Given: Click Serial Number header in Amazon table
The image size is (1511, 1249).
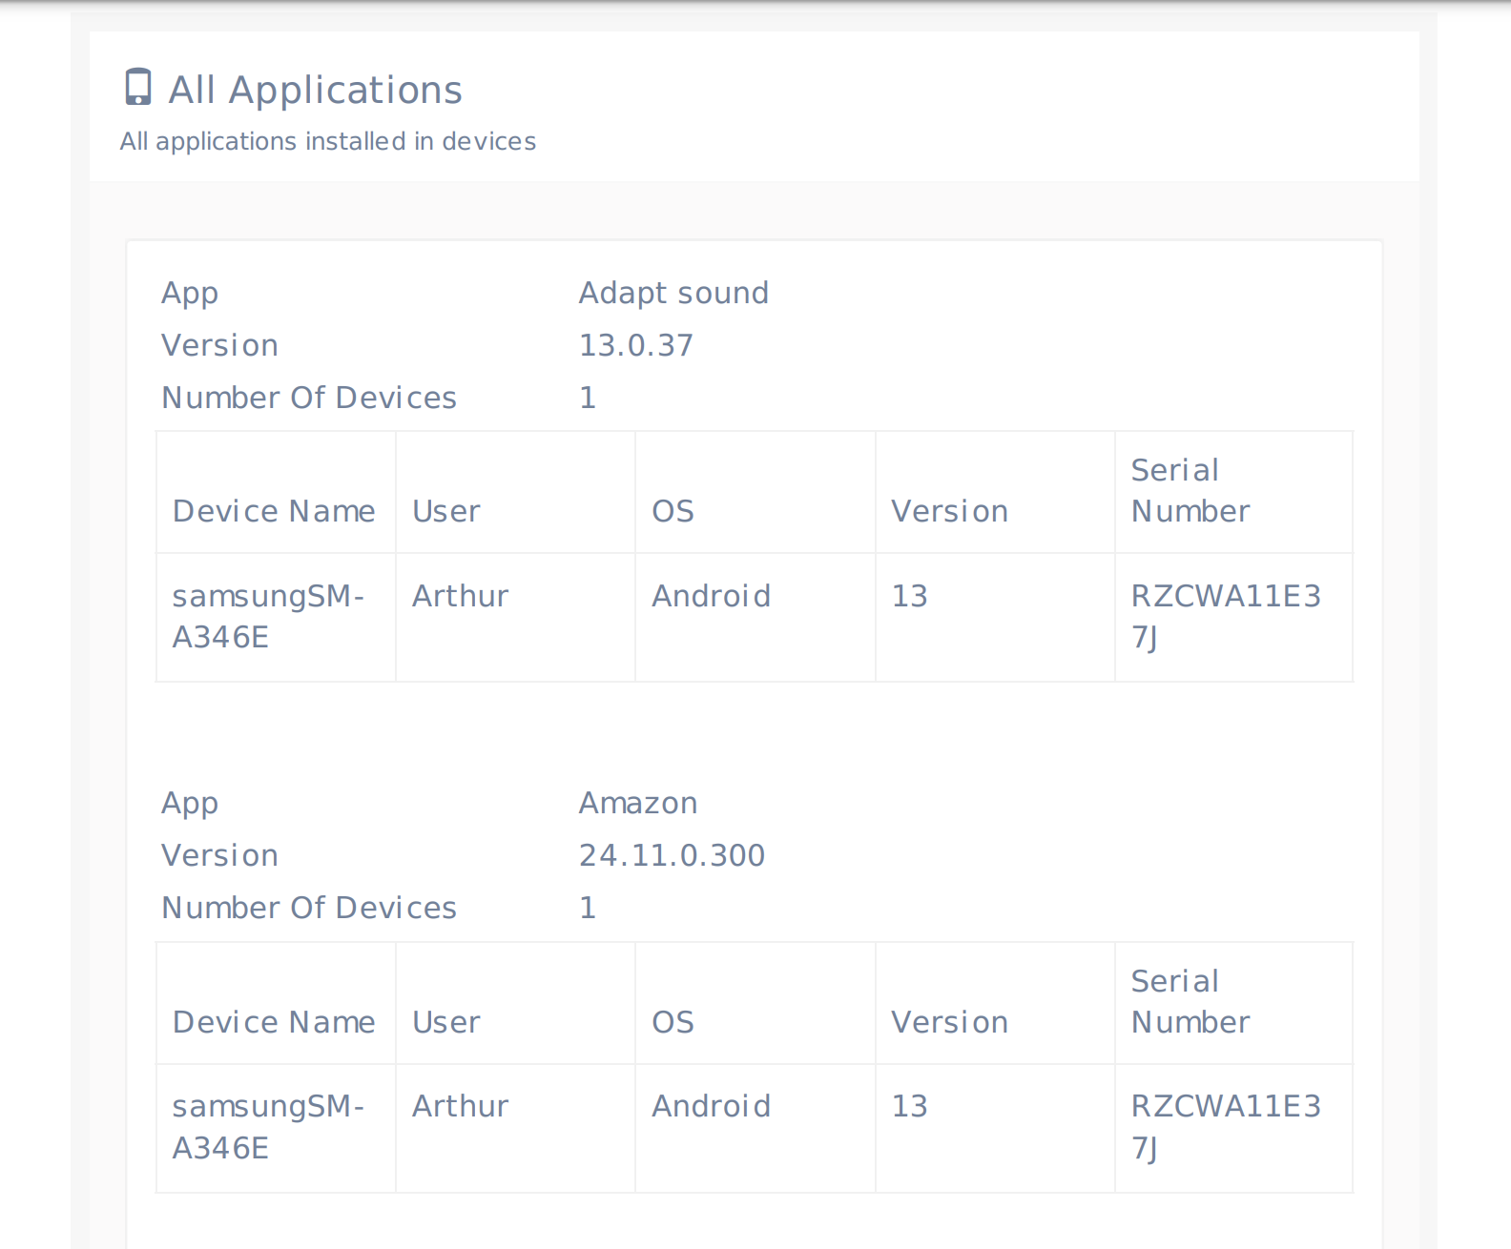Looking at the screenshot, I should (x=1190, y=1002).
